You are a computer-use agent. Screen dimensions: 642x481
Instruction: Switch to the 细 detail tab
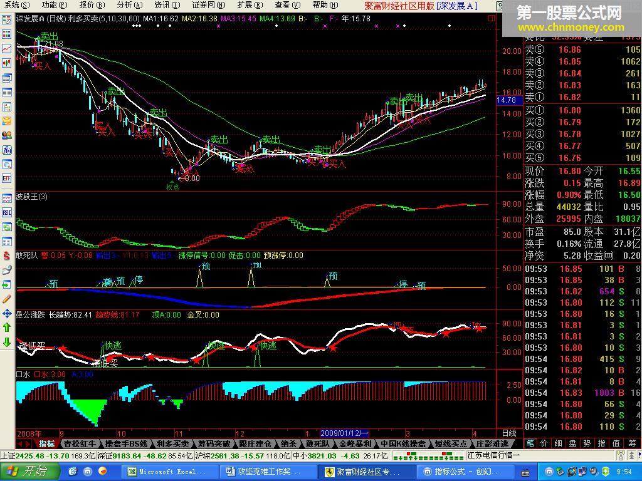pos(558,443)
